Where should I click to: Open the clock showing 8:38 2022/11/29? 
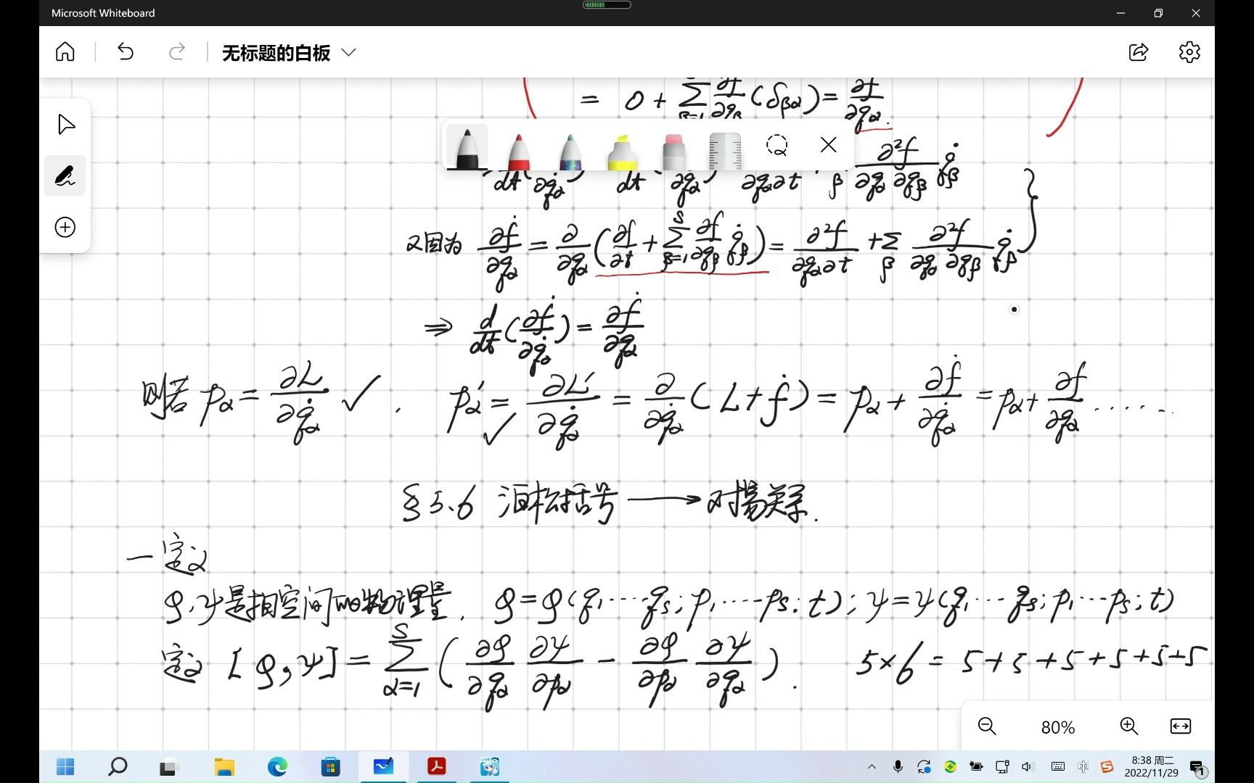pos(1152,767)
